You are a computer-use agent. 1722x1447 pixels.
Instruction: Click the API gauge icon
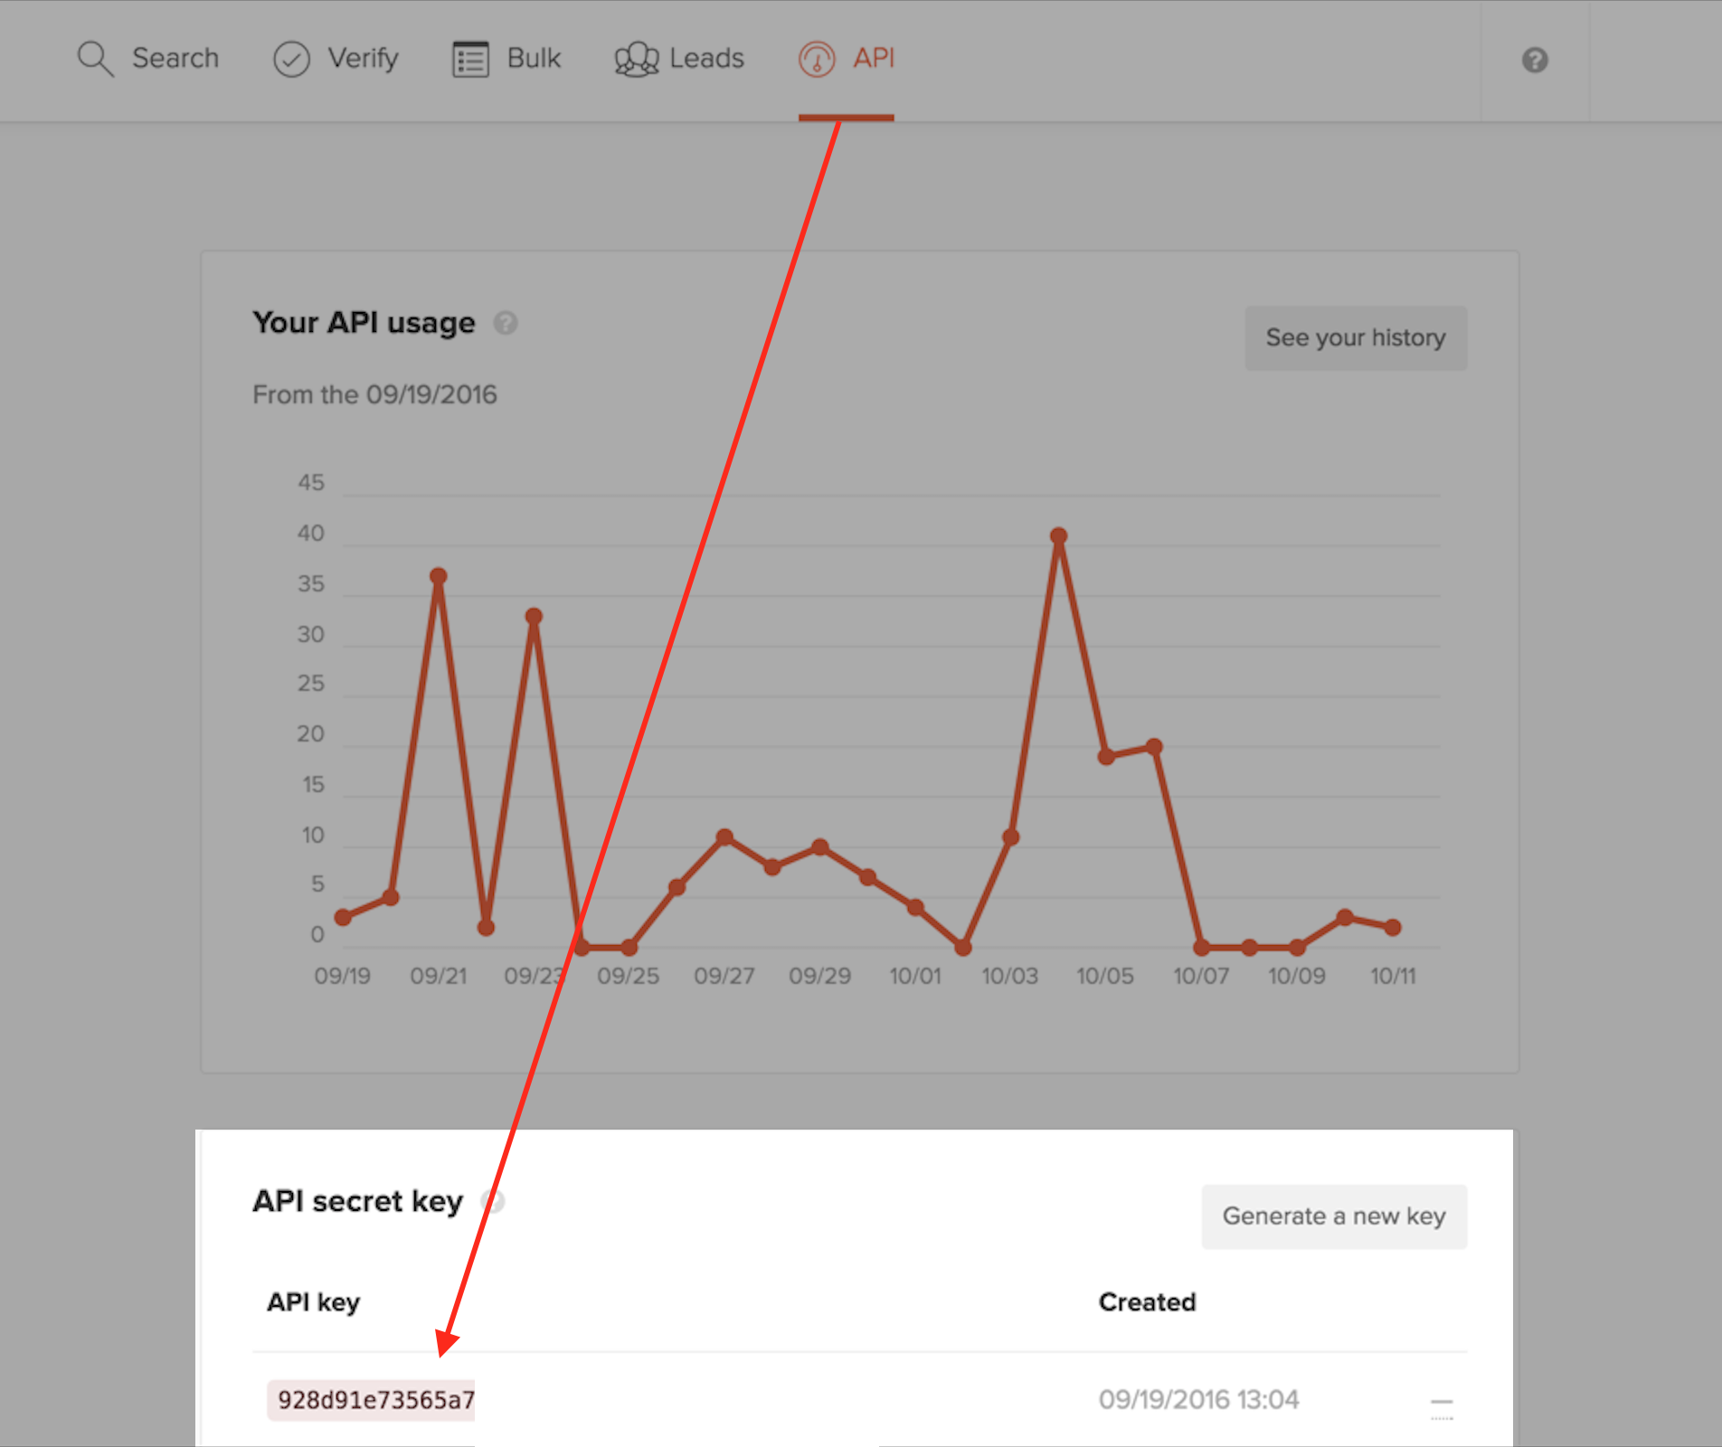pyautogui.click(x=817, y=60)
